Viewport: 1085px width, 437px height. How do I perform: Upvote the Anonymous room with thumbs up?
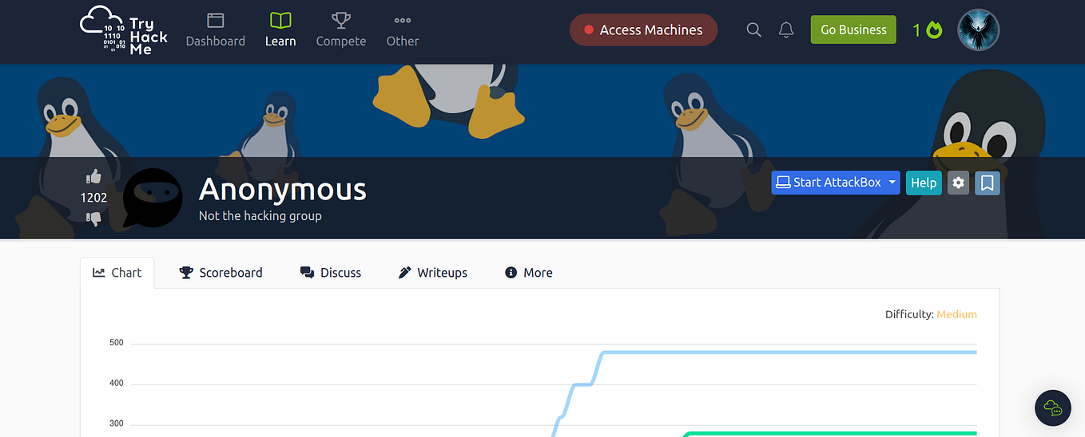click(x=93, y=177)
